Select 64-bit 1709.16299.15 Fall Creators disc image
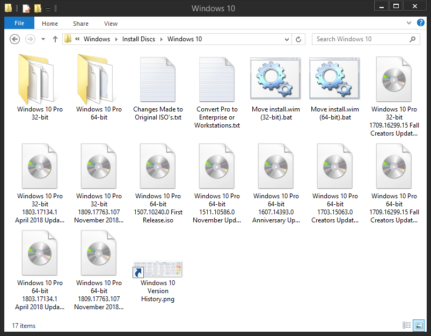Screen dimensions: 431x336 pyautogui.click(x=394, y=166)
